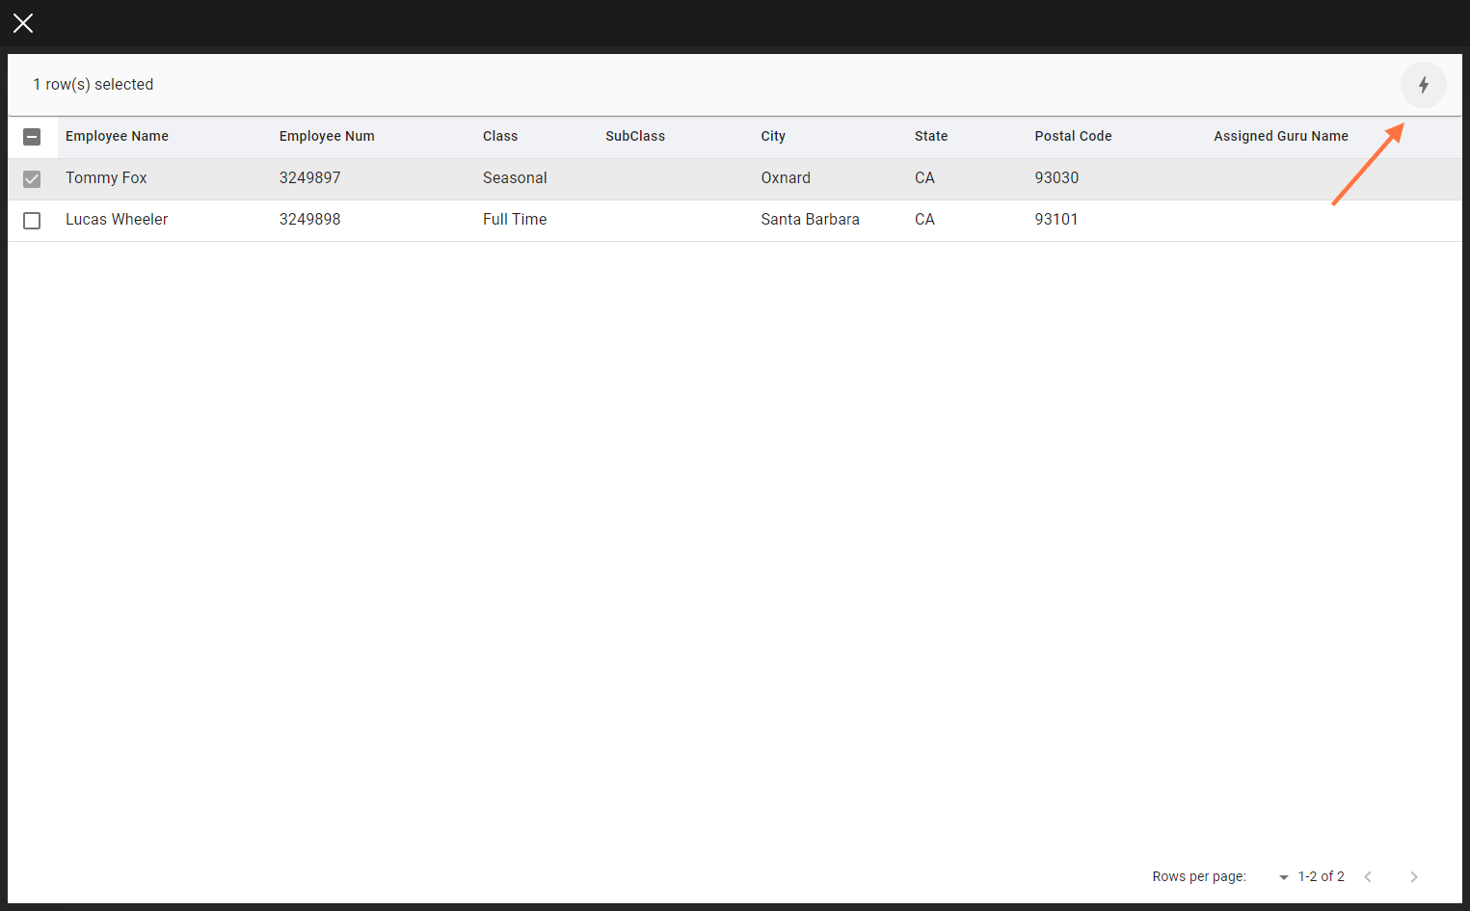Click the CA state cell for Tommy Fox
Screen dimensions: 1470x911
tap(924, 177)
